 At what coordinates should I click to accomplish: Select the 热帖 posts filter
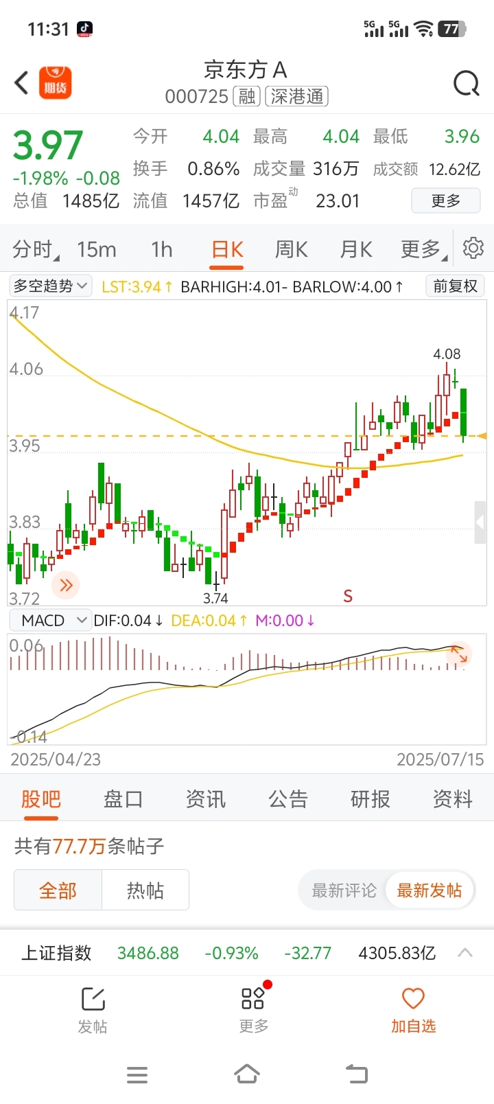click(x=145, y=890)
